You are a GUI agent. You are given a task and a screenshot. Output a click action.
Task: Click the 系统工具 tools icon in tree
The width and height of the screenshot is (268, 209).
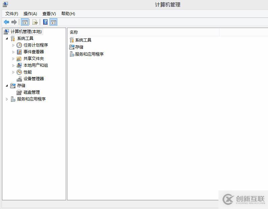13,38
